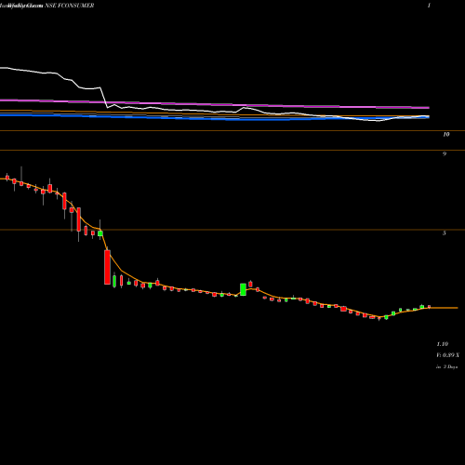Click the tall green candlestick in mid chart
465x465 pixels.
(x=243, y=289)
